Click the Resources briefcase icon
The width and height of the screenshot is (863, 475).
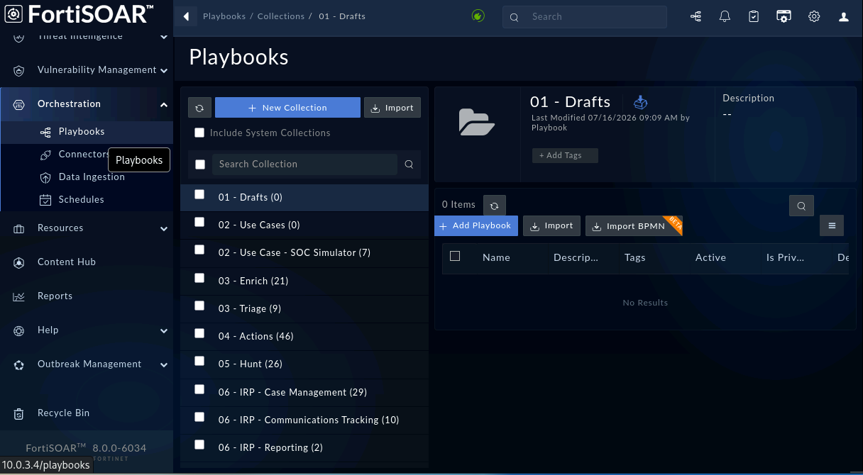pyautogui.click(x=19, y=228)
